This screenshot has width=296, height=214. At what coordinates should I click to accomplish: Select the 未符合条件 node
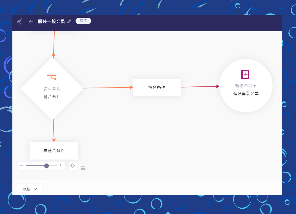pos(54,151)
